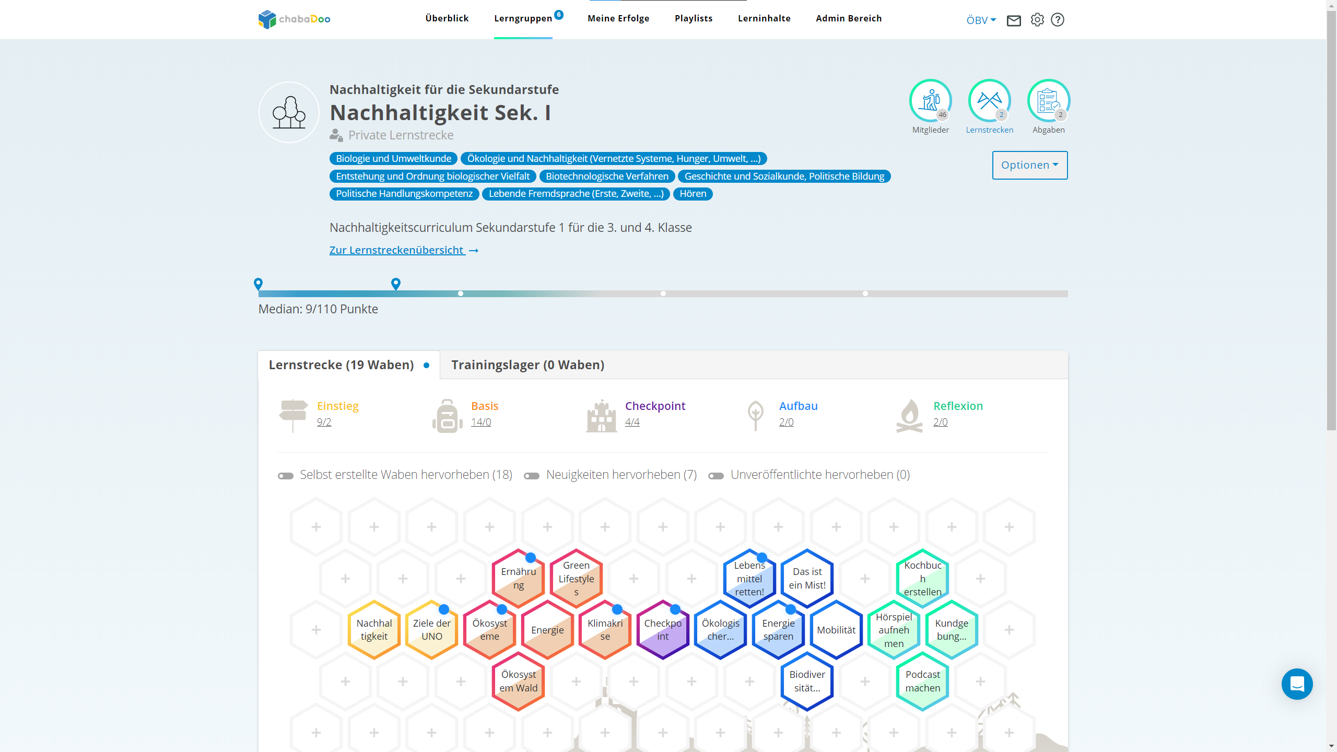
Task: Open settings via the gear icon
Action: coord(1038,19)
